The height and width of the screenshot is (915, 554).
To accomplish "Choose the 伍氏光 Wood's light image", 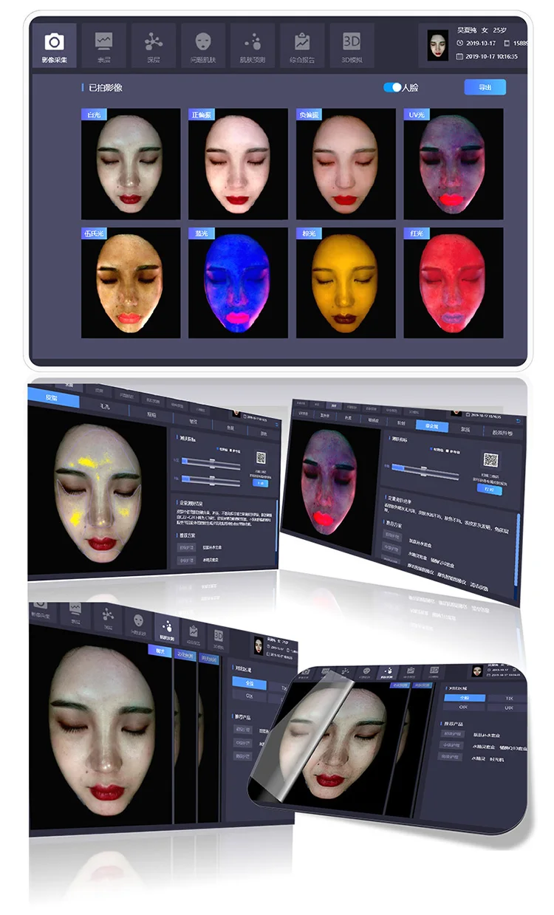I will pyautogui.click(x=131, y=282).
